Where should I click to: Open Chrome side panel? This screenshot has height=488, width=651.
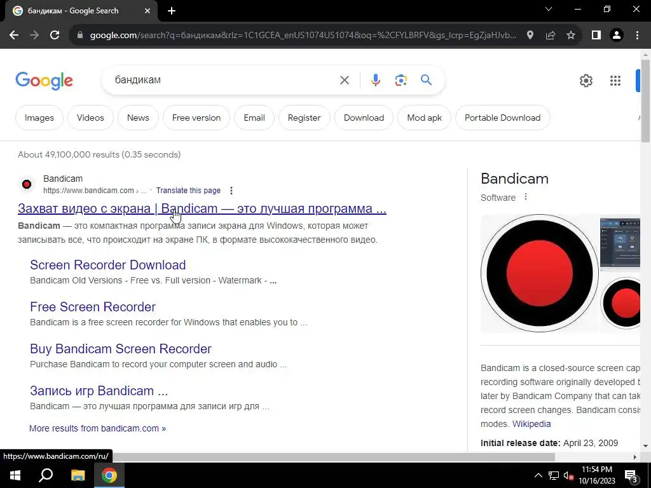(x=596, y=36)
